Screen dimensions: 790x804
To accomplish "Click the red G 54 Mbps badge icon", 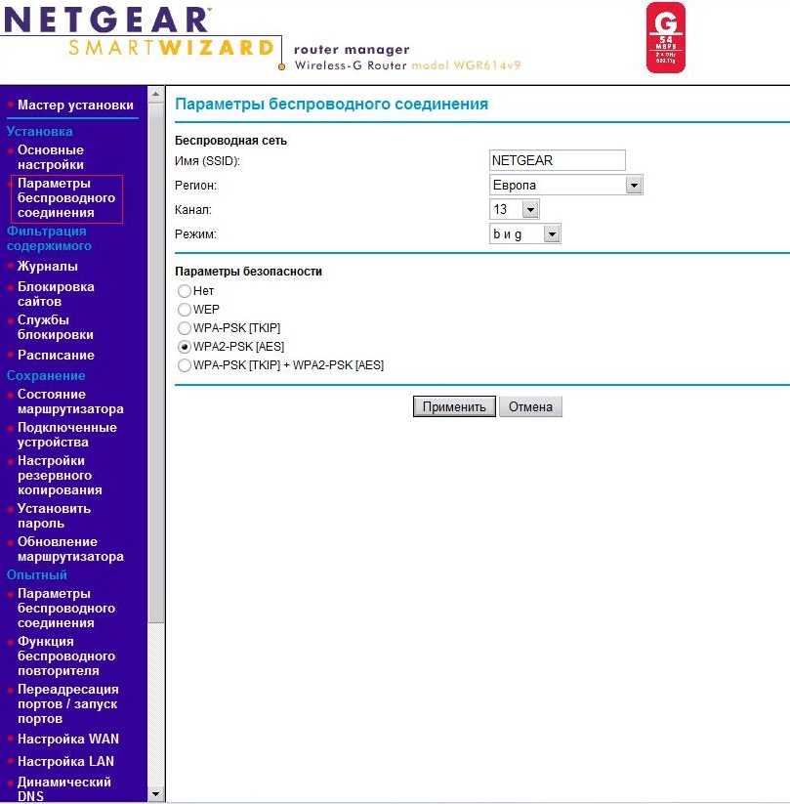I will pos(666,37).
